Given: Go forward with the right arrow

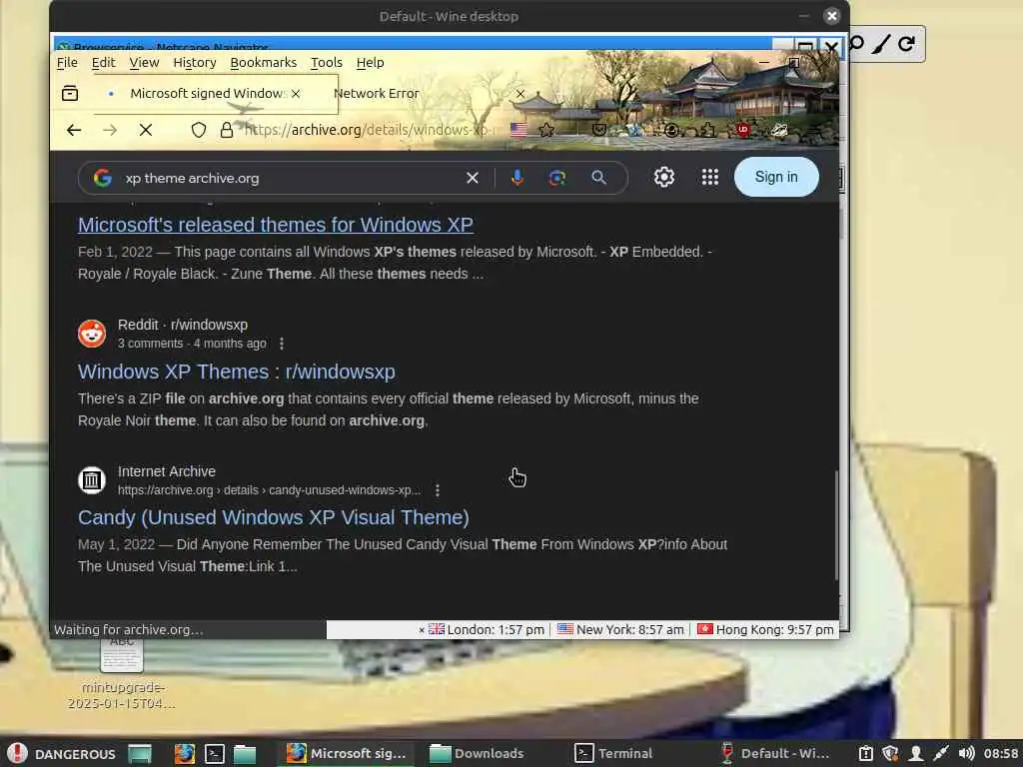Looking at the screenshot, I should tap(110, 130).
